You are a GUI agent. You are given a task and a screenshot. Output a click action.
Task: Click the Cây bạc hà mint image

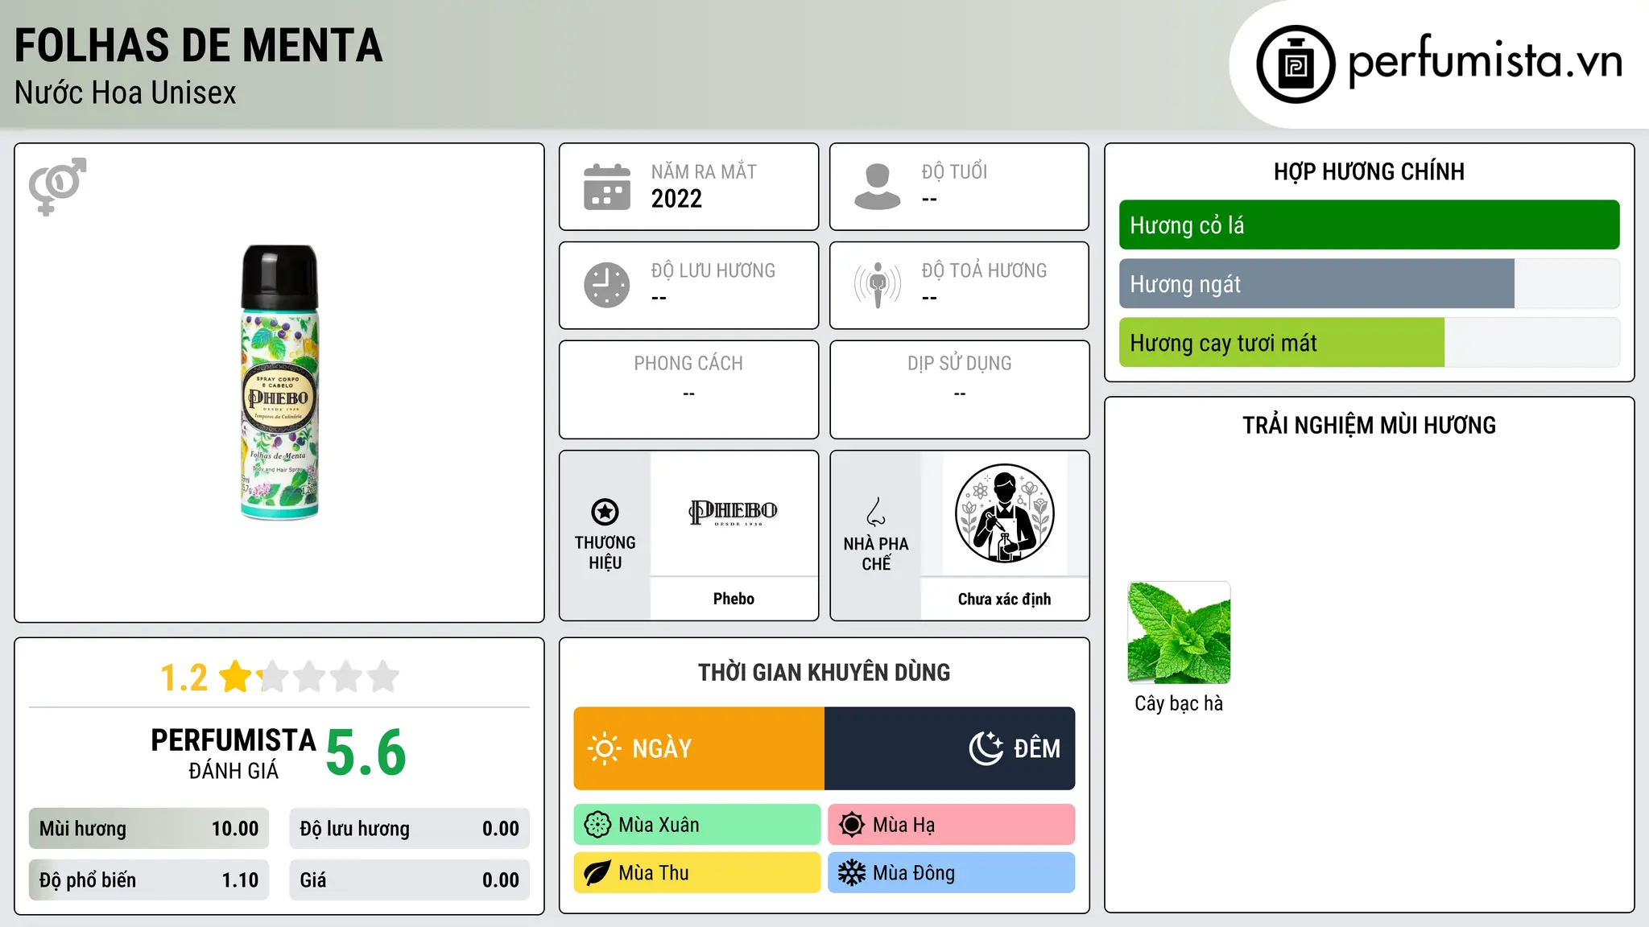coord(1179,632)
